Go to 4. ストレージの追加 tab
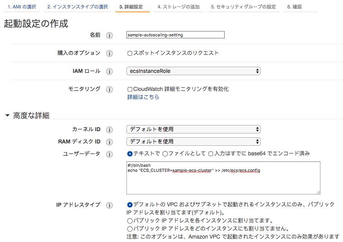The width and height of the screenshot is (343, 242). tap(179, 7)
